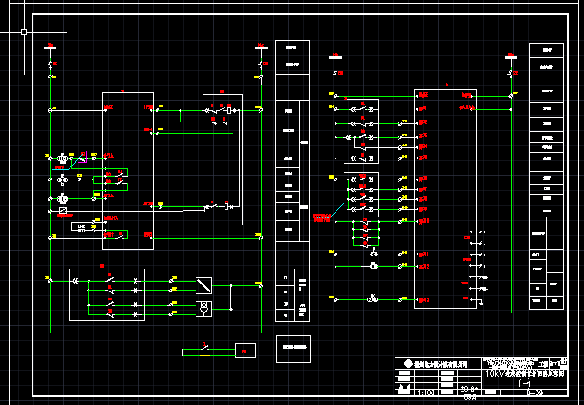584x405 pixels.
Task: Click the 1:100 scale field in title block
Action: 427,393
